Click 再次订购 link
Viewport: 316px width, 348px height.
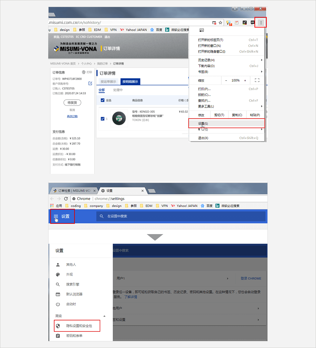(72, 116)
